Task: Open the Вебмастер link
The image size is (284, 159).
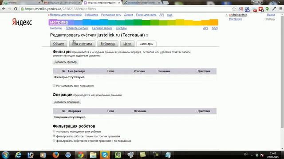Action: coord(91,15)
